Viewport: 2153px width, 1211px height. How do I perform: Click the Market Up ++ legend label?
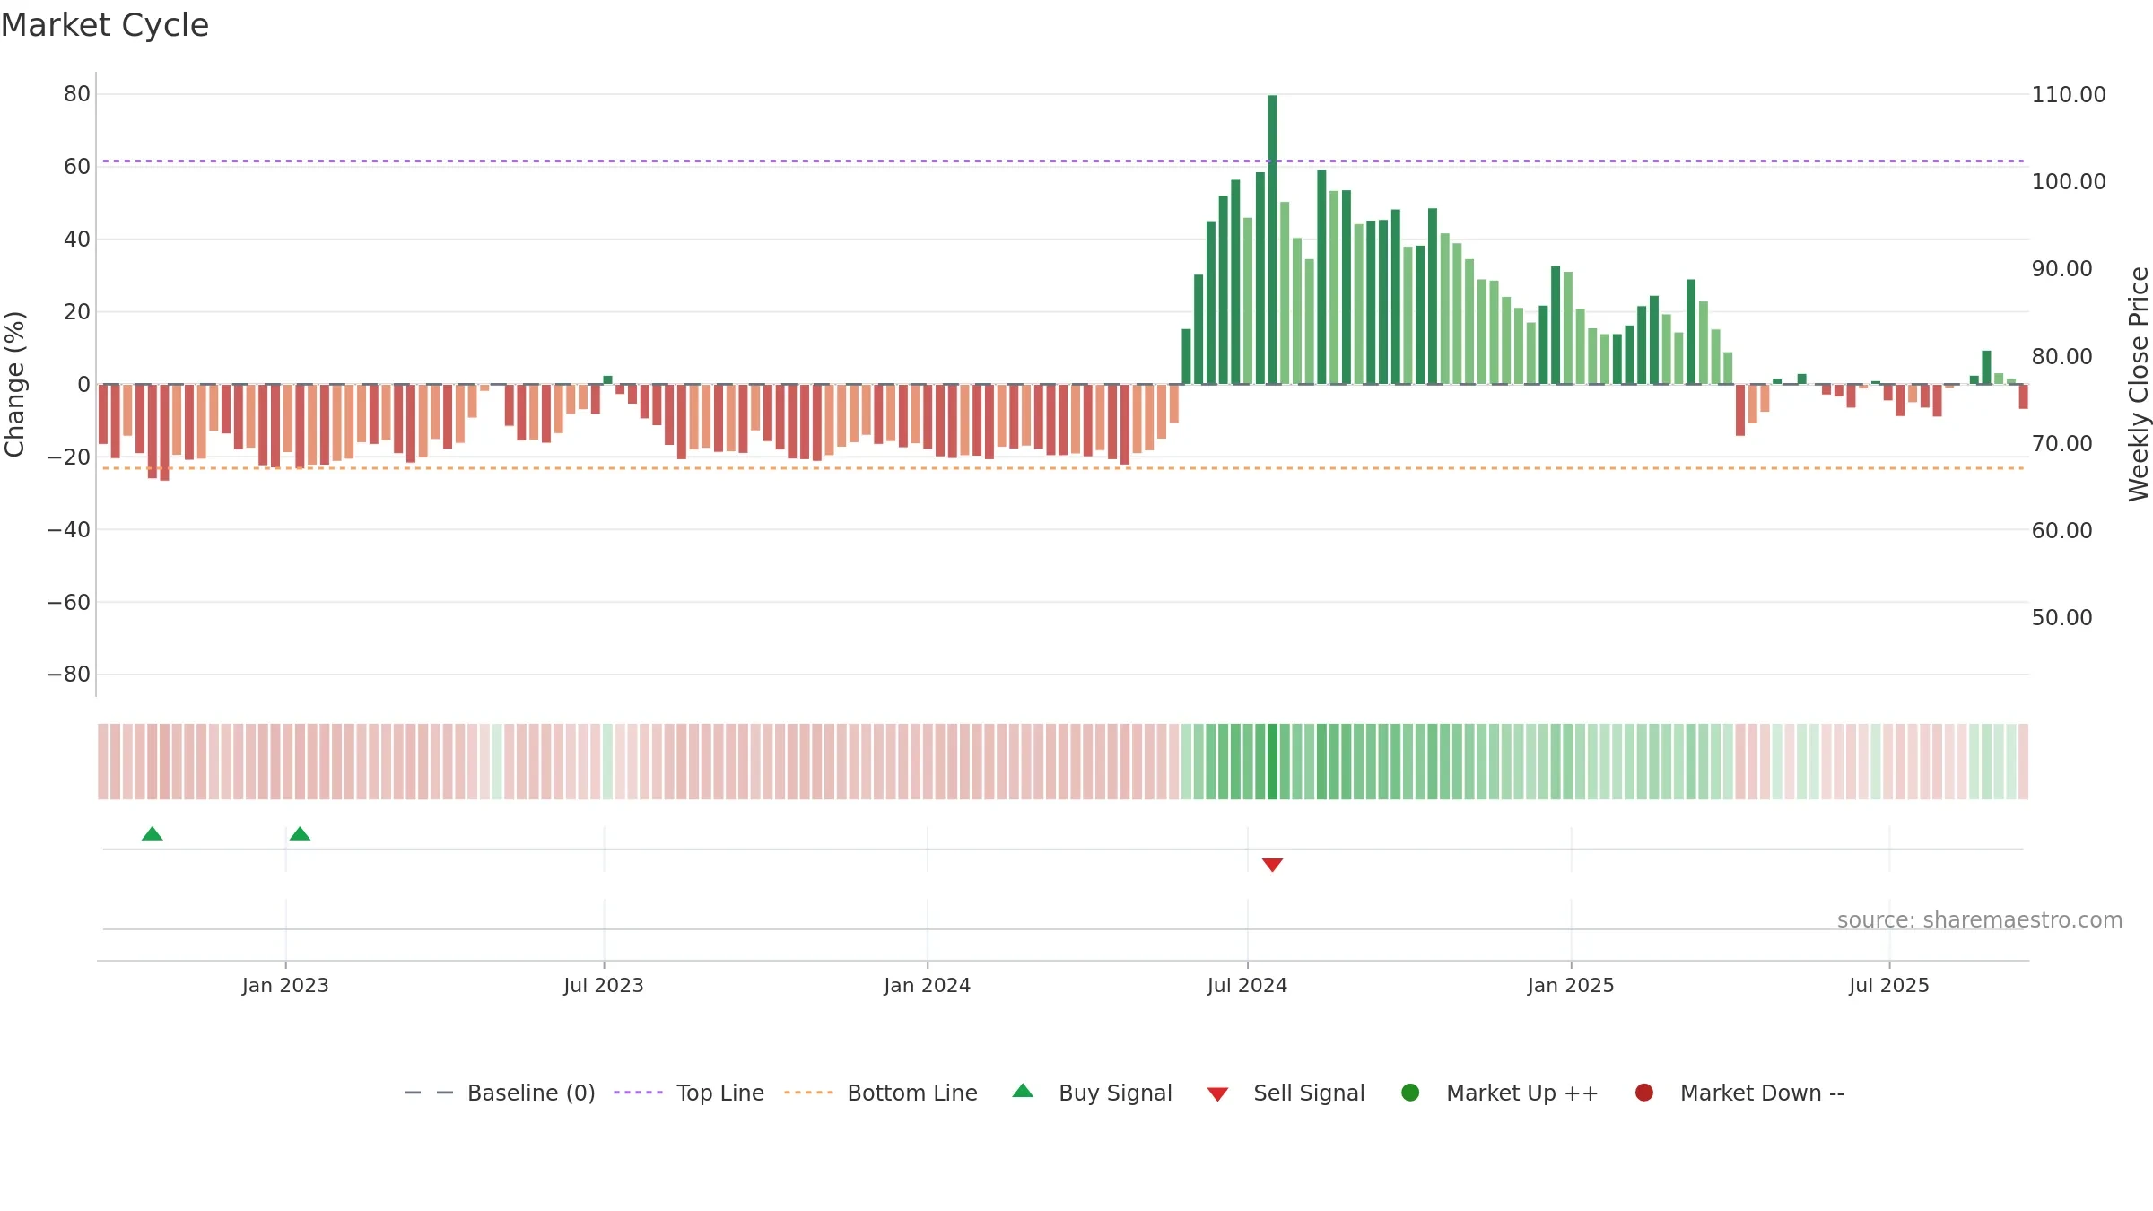coord(1522,1093)
